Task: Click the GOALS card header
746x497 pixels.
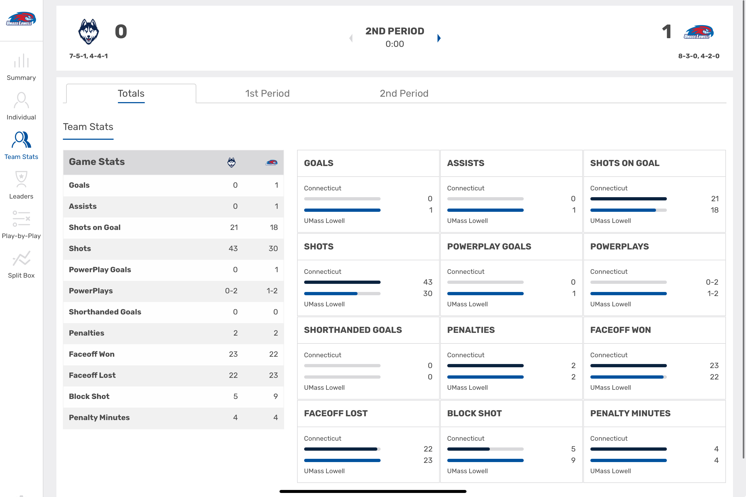Action: tap(368, 163)
